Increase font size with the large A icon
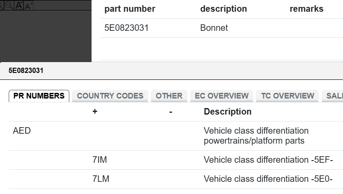The height and width of the screenshot is (194, 343). pyautogui.click(x=19, y=5)
